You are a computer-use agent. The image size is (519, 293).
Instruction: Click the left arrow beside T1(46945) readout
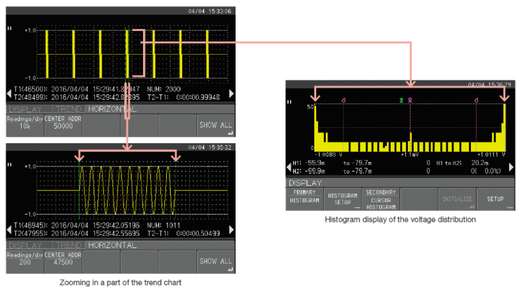click(x=9, y=229)
